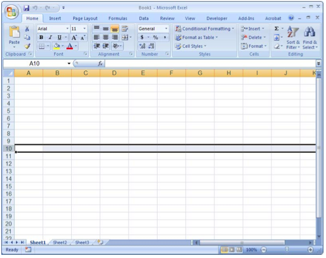The image size is (326, 258).
Task: Go to Sheet2 worksheet tab
Action: [x=60, y=242]
